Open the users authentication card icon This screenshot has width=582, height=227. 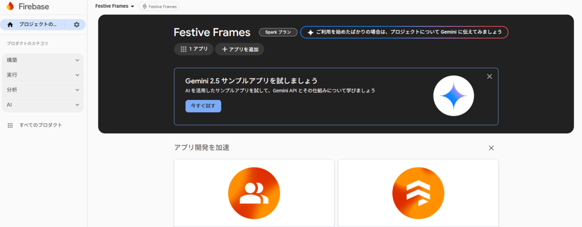[254, 193]
